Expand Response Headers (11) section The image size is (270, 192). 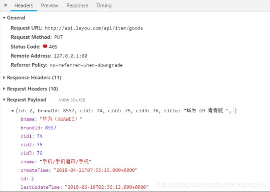4,78
